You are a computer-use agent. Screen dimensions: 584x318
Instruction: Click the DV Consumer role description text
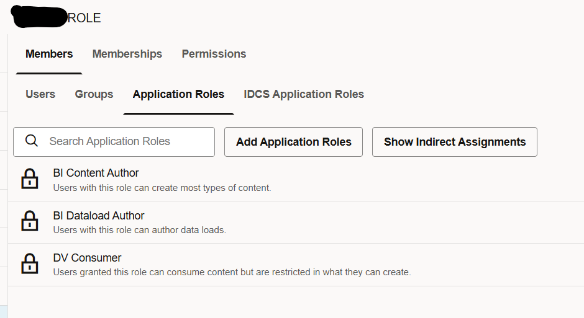pyautogui.click(x=232, y=272)
